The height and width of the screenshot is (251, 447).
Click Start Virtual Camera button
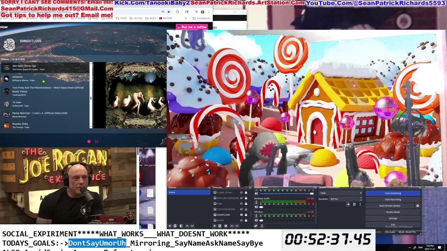pos(390,206)
